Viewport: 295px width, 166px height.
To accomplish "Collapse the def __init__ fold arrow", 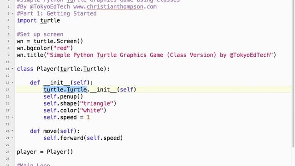I will tap(12, 83).
